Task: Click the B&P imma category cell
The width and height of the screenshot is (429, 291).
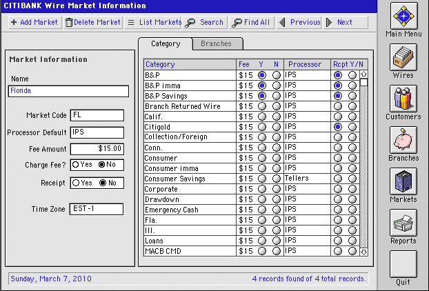Action: (x=190, y=86)
